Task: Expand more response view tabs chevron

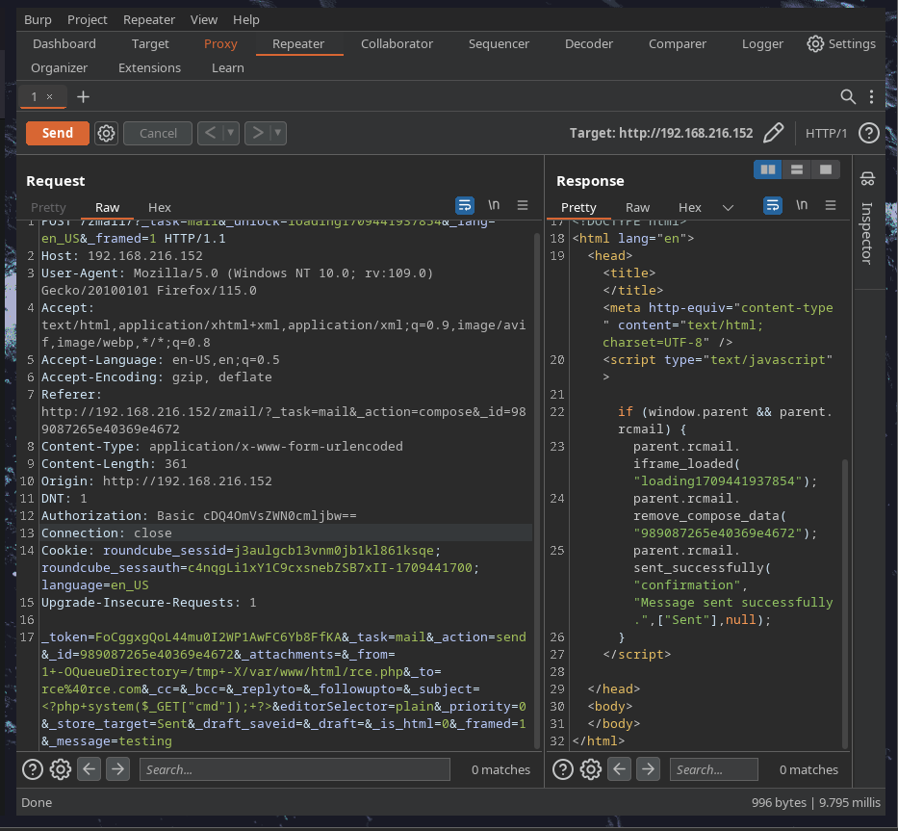Action: click(728, 207)
